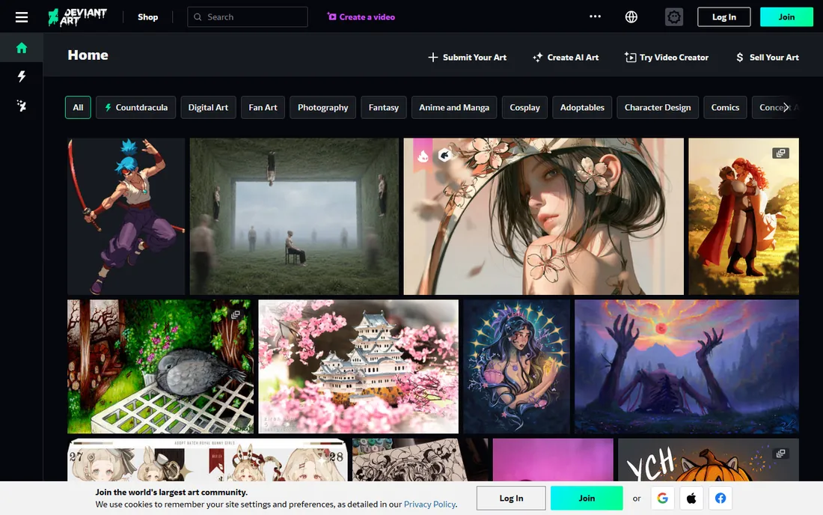Click the flame badge on girl portrait

click(x=423, y=156)
